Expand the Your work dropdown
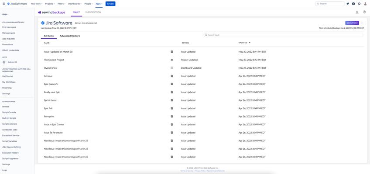The image size is (370, 174). pos(36,4)
